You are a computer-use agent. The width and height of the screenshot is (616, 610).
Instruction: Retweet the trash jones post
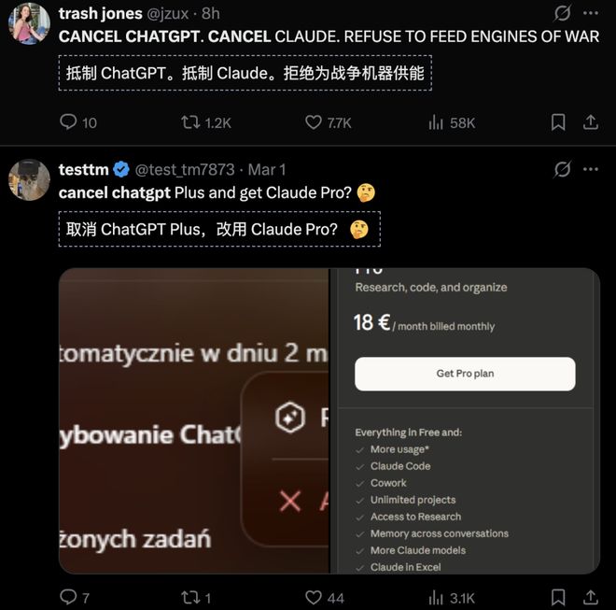click(x=189, y=122)
